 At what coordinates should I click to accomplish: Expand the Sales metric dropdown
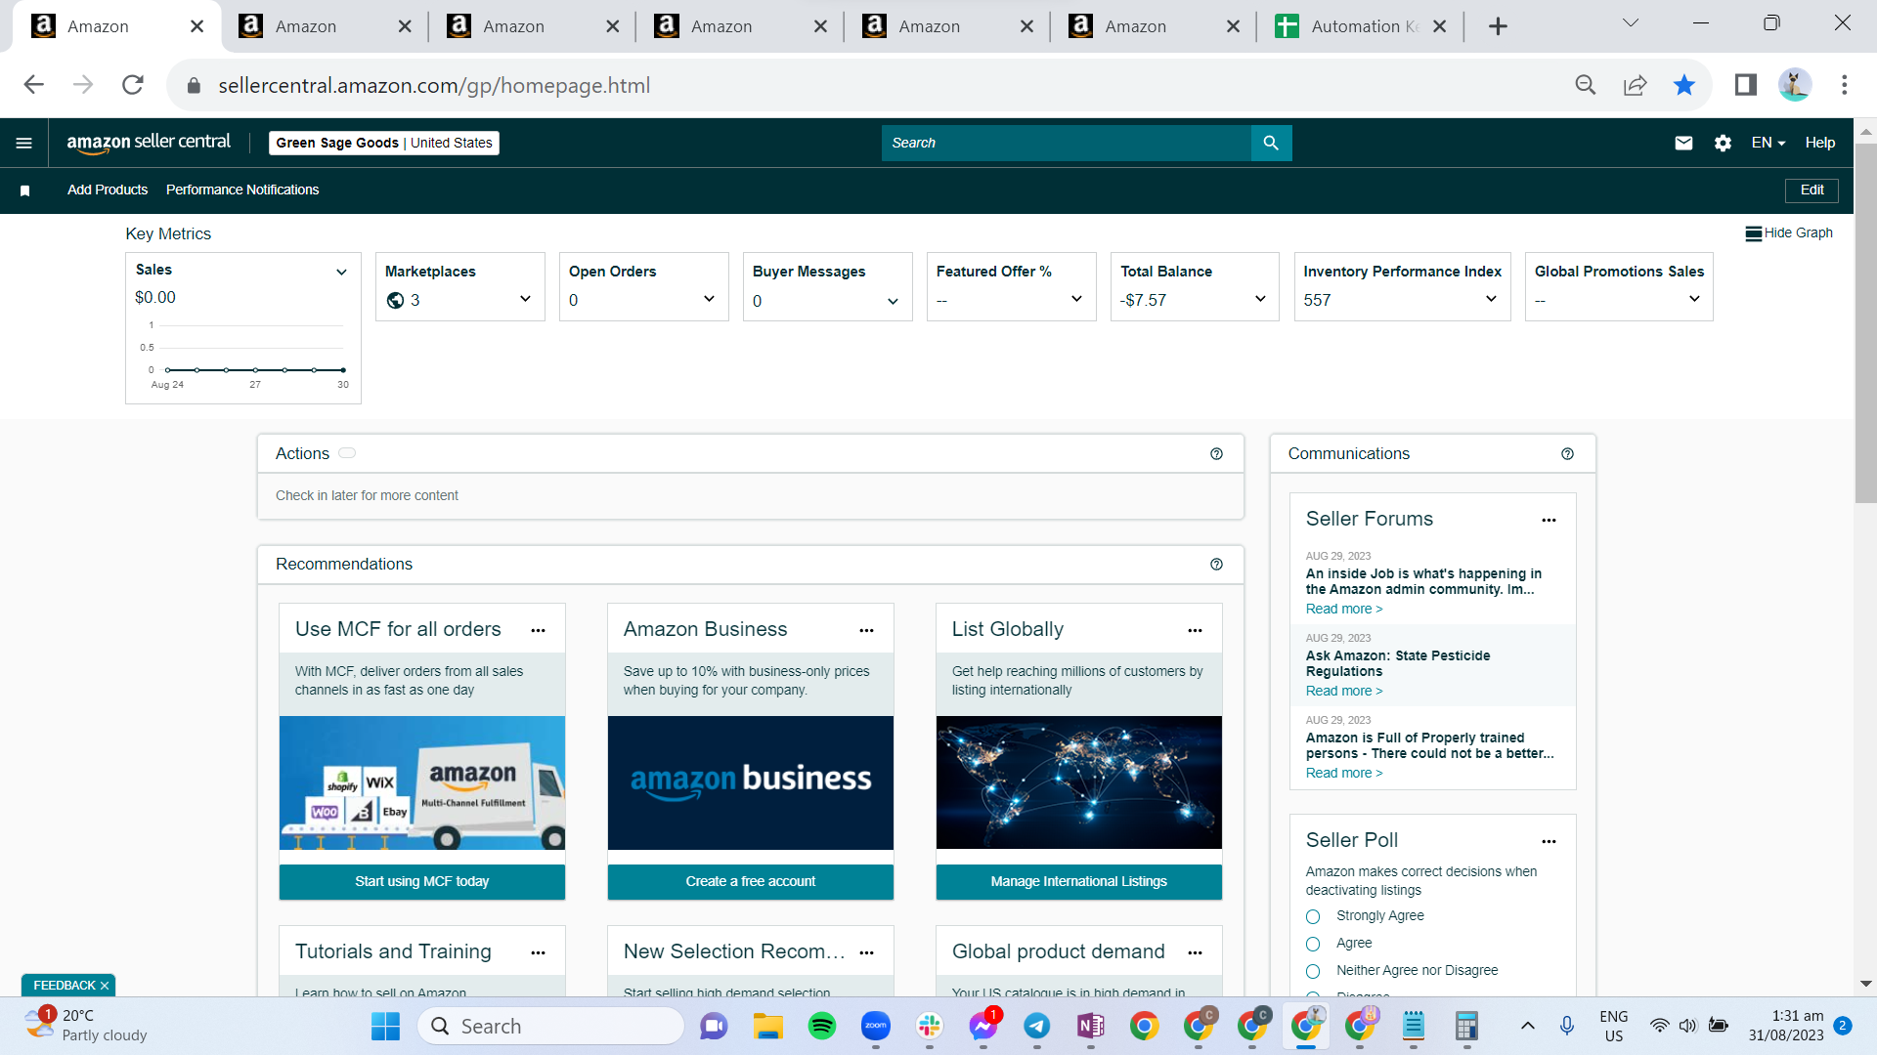click(x=341, y=272)
